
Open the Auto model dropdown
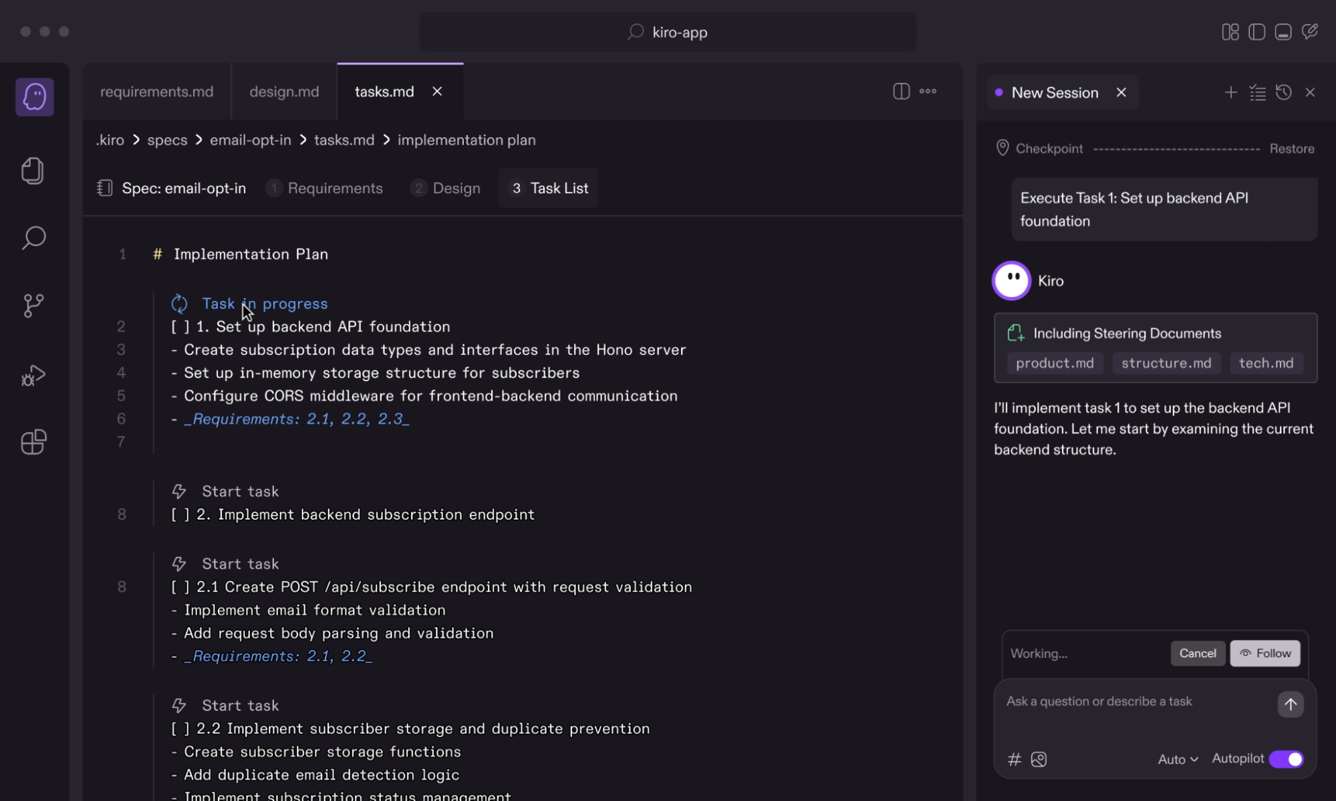point(1178,759)
